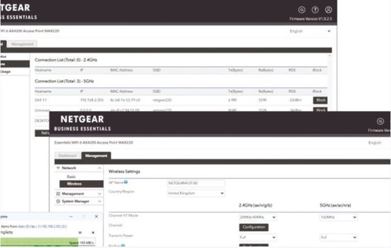Click Connection List 2.4GHz heading

click(x=66, y=60)
